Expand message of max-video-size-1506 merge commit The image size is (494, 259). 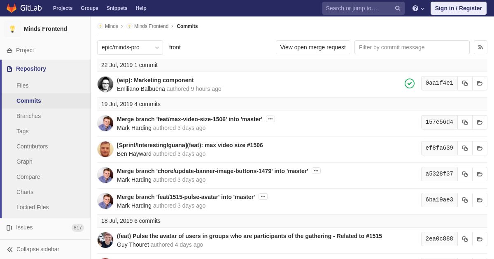(x=270, y=119)
